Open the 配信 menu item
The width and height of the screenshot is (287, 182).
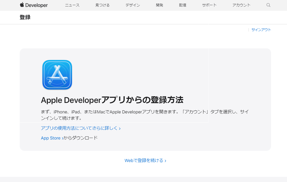183,5
